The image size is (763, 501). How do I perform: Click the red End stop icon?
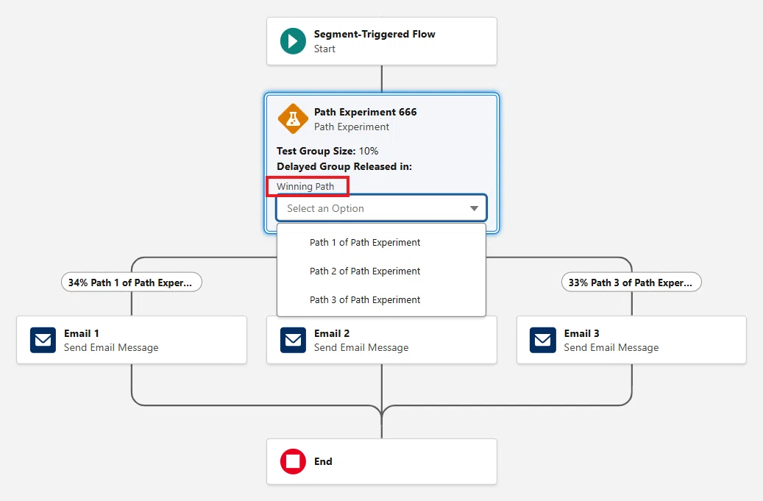click(293, 461)
